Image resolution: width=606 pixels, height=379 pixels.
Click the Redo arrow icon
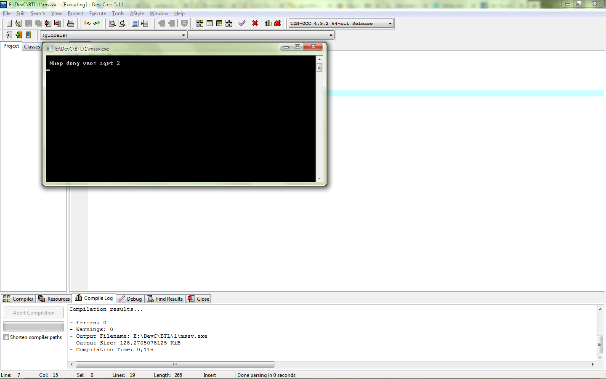(97, 23)
